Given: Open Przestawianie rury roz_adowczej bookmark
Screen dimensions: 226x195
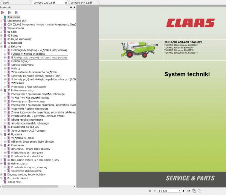Looking at the screenshot, I should point(29,167).
